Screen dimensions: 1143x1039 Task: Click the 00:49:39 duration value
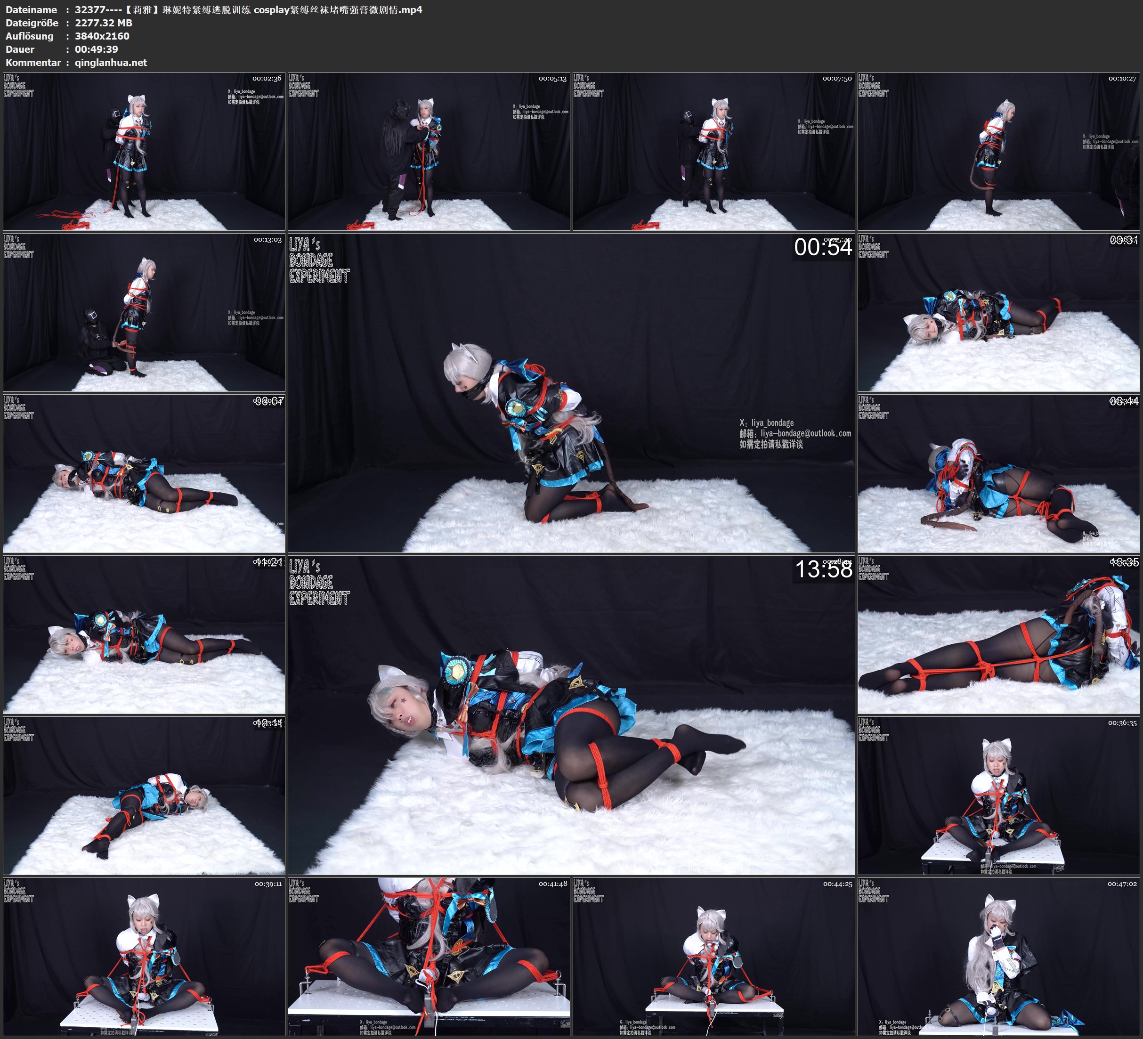(97, 49)
